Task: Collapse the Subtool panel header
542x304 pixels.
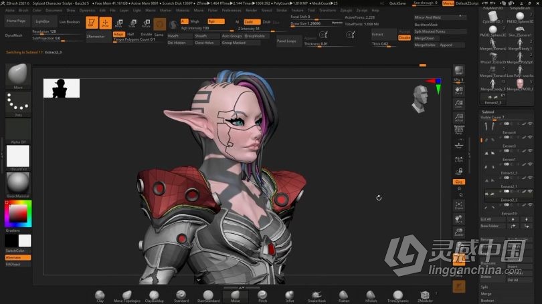Action: click(488, 112)
